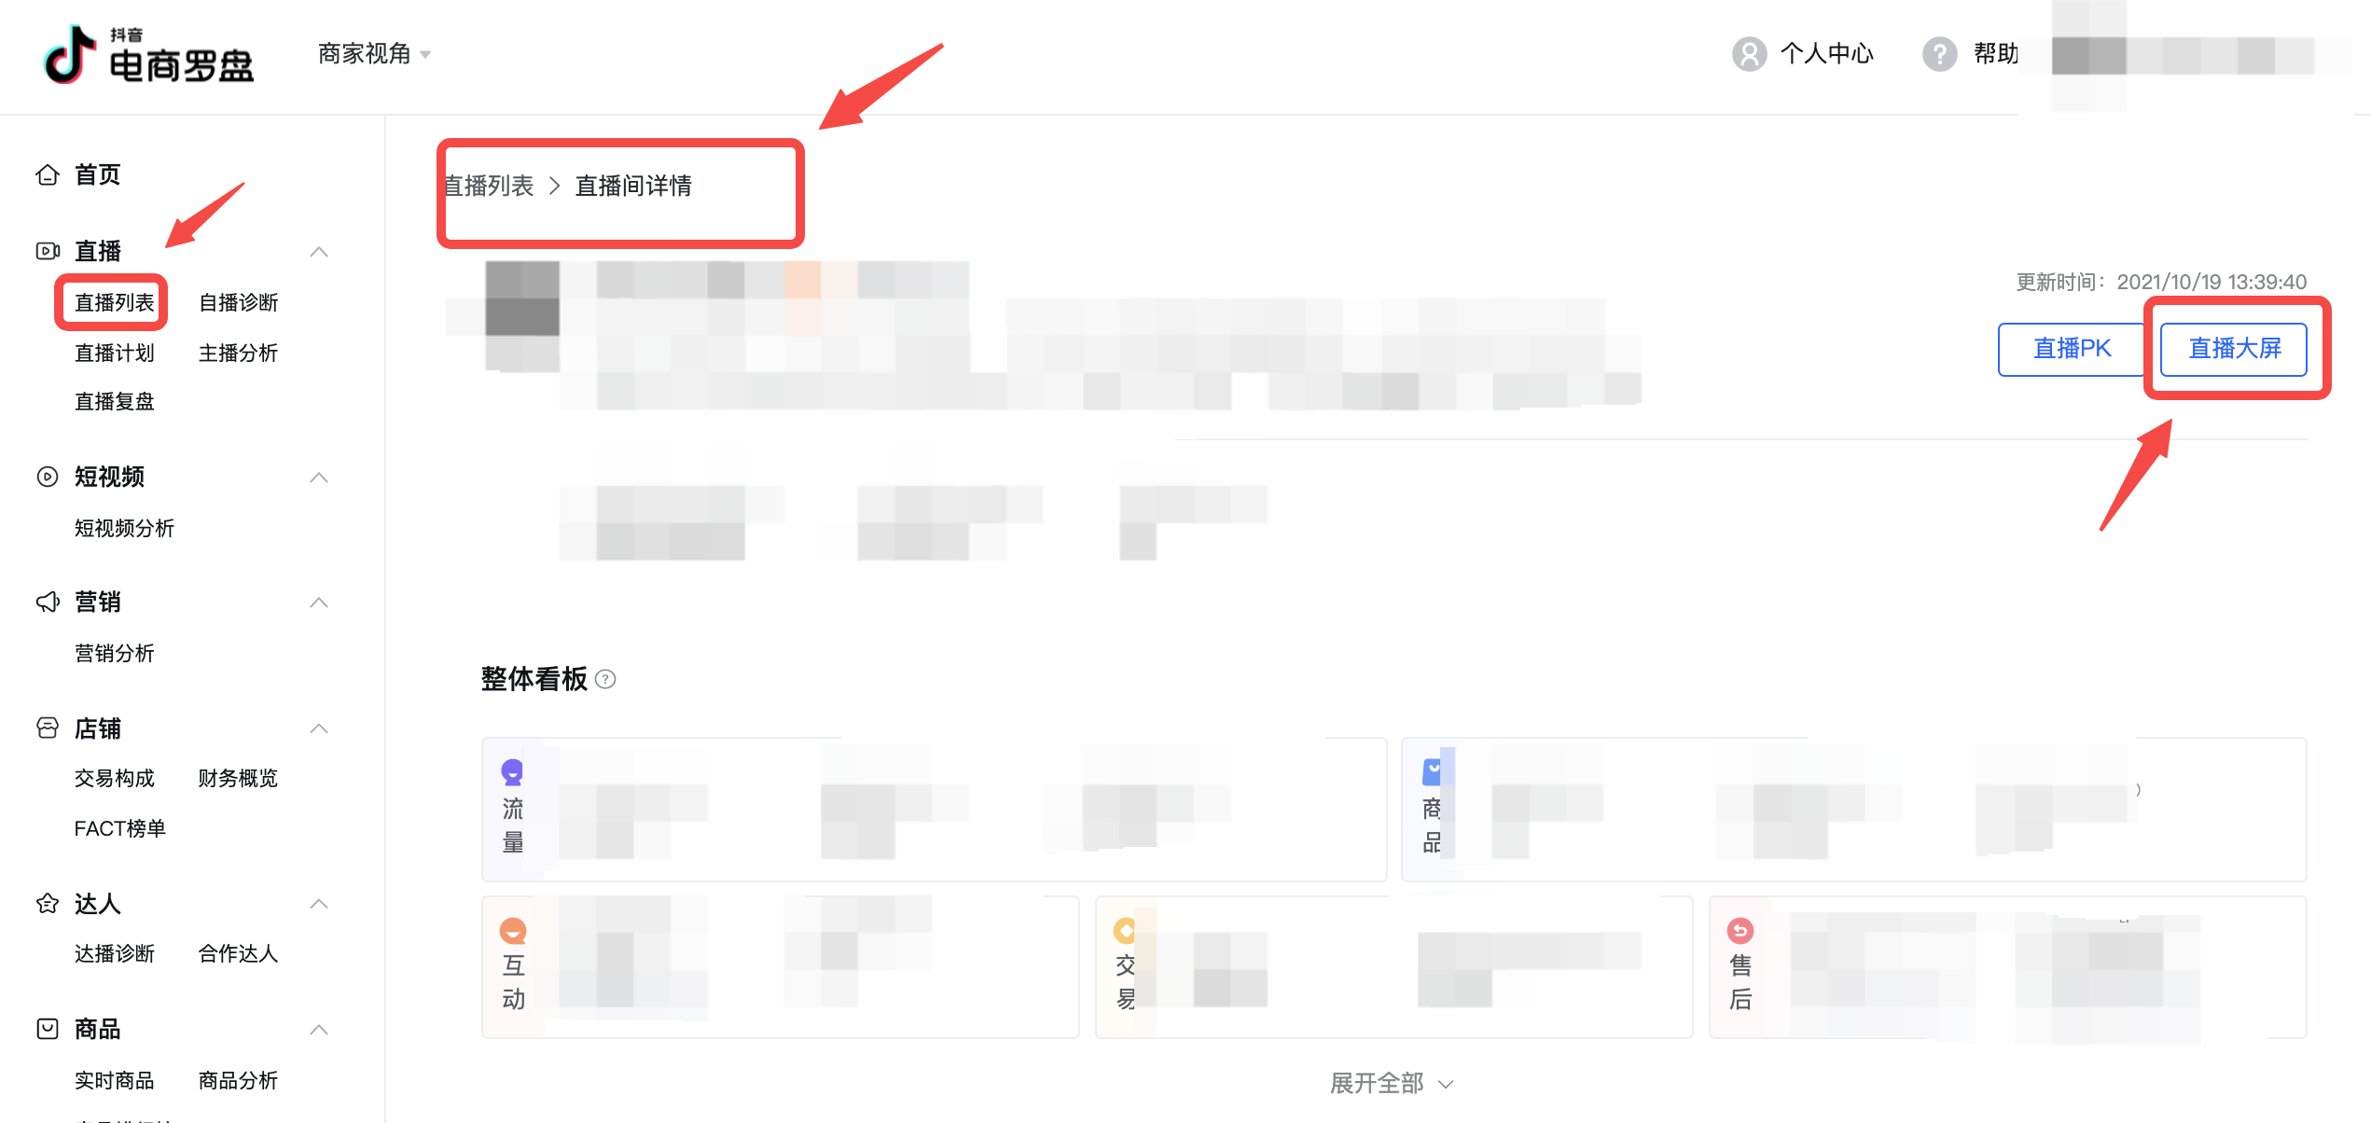This screenshot has height=1123, width=2371.
Task: Select 直播列表 in sidebar menu
Action: (x=114, y=302)
